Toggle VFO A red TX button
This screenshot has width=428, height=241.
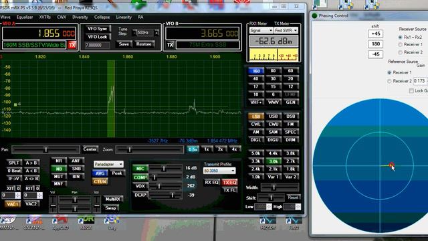[72, 45]
